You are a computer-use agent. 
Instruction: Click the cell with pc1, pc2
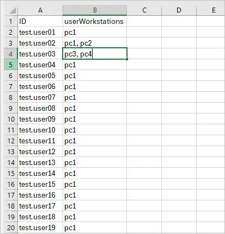[x=95, y=43]
